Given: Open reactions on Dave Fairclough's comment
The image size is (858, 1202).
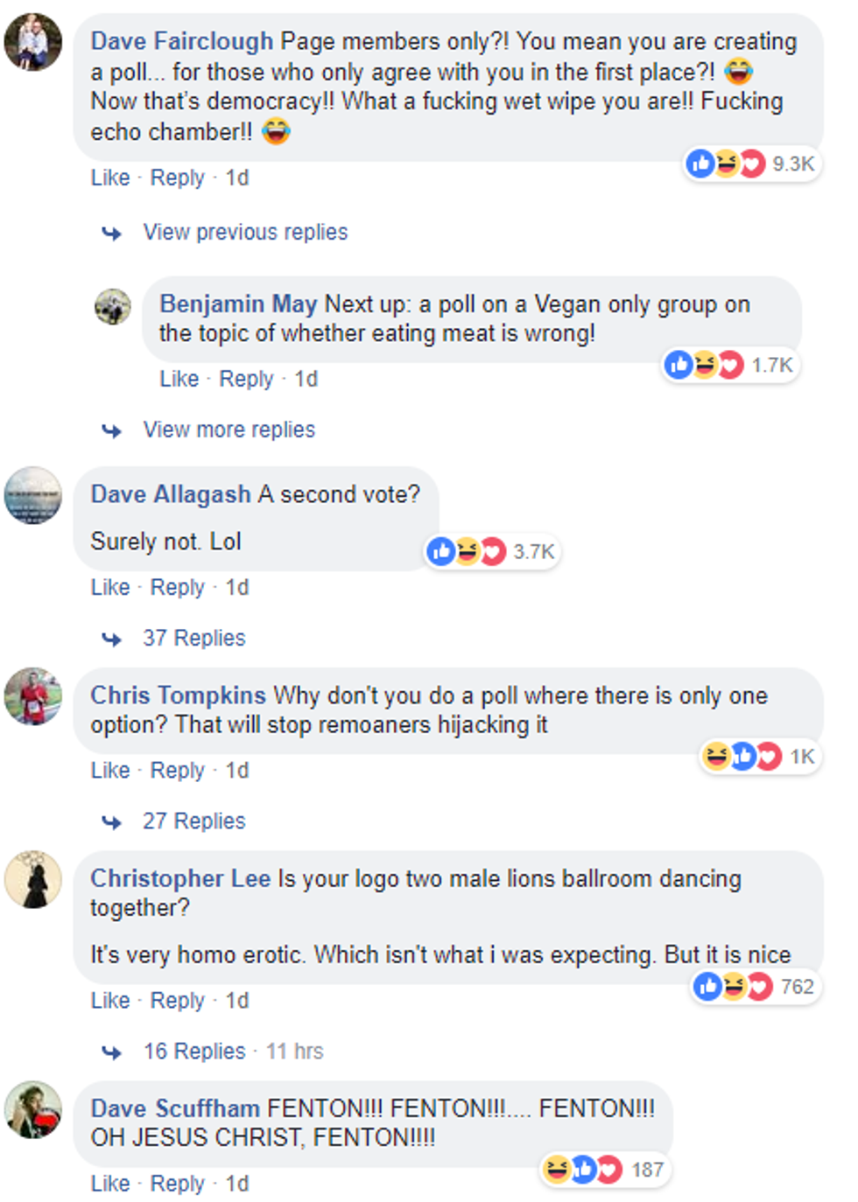Looking at the screenshot, I should (751, 164).
